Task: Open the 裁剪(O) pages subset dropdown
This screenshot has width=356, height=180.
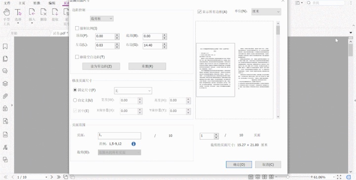Action: pos(120,152)
